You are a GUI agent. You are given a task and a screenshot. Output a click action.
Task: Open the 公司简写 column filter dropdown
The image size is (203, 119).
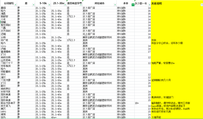[15, 5]
